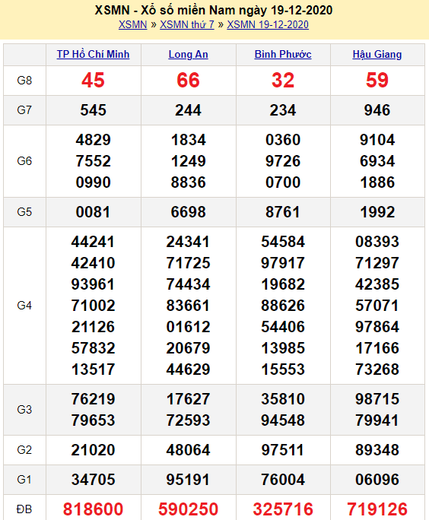Click the G1 number 34705

[94, 480]
